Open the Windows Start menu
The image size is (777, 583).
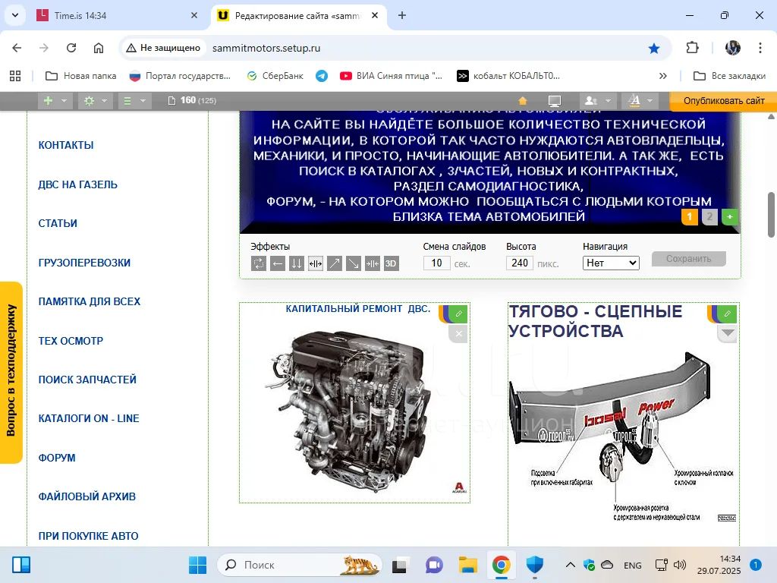coord(198,565)
